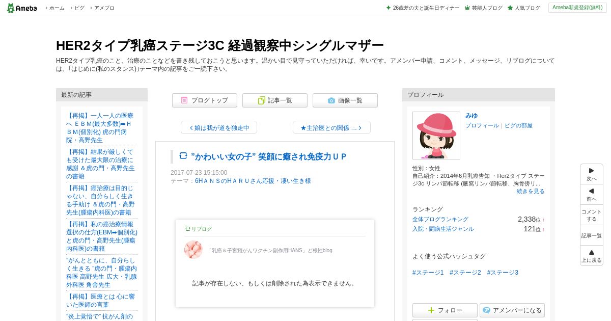This screenshot has width=611, height=321.
Task: Go to 画像一覧 tab
Action: coord(345,100)
